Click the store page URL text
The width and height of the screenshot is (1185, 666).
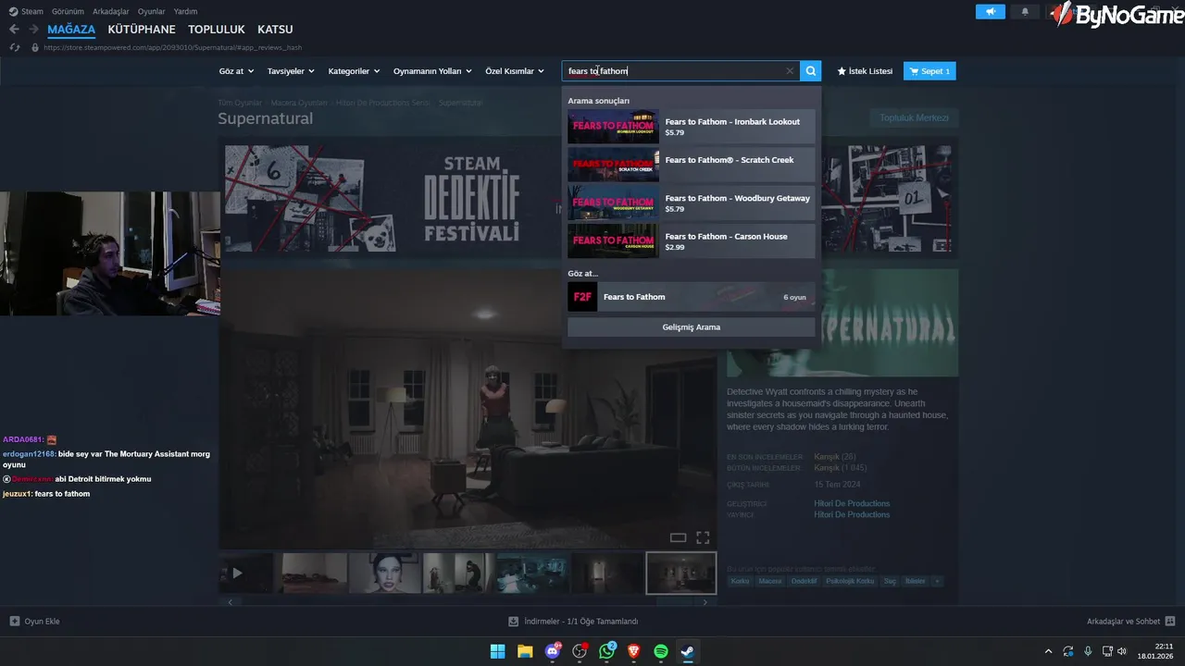172,47
